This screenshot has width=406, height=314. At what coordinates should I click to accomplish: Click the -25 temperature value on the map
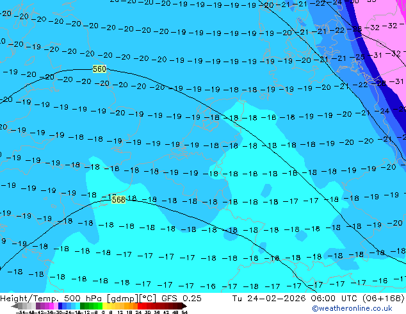357,57
